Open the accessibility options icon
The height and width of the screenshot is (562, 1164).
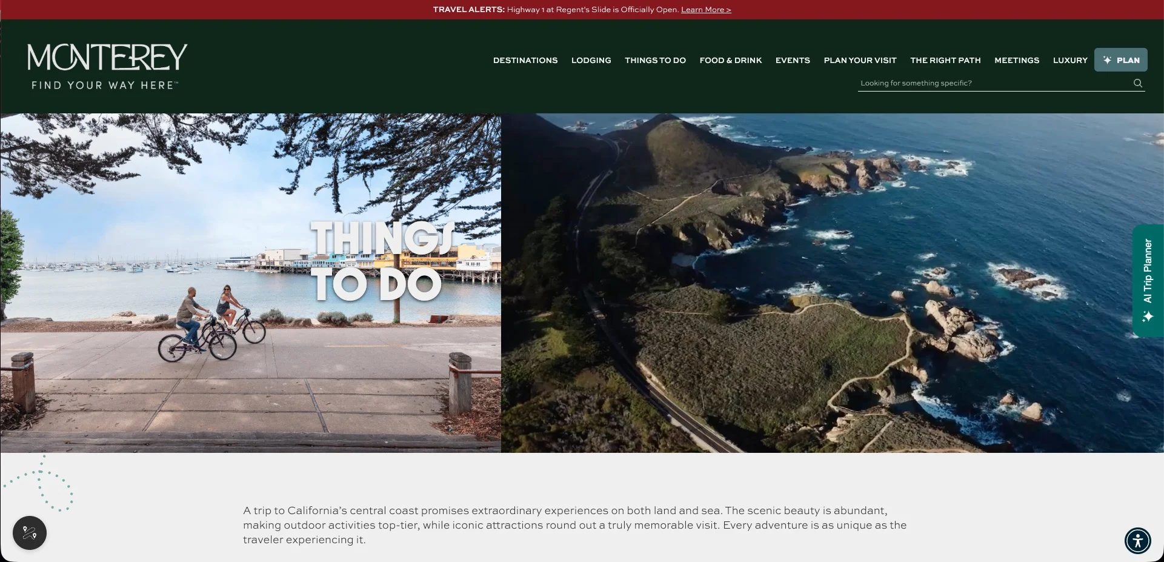click(x=1138, y=540)
